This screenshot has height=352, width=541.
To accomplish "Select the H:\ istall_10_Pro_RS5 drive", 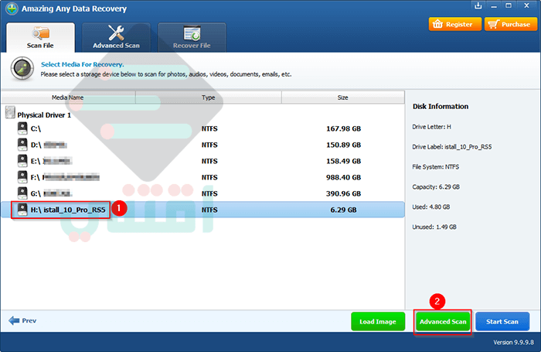I will pos(202,210).
